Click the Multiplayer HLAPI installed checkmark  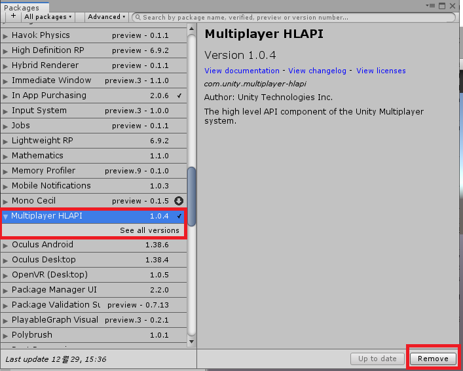179,216
